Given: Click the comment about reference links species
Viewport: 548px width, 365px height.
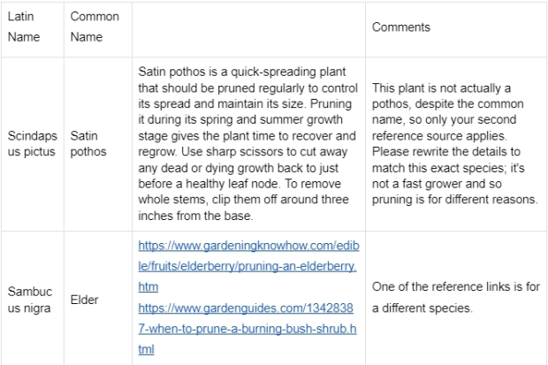Looking at the screenshot, I should pyautogui.click(x=456, y=297).
